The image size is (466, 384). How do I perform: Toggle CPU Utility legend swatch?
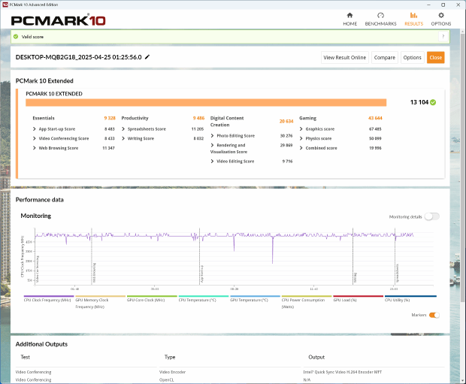(410, 296)
